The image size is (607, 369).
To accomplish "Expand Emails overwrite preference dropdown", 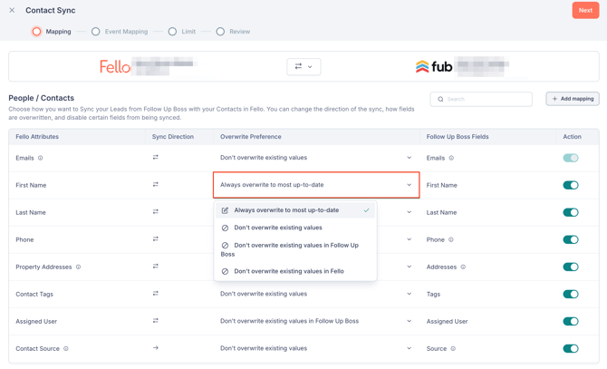I will [315, 158].
